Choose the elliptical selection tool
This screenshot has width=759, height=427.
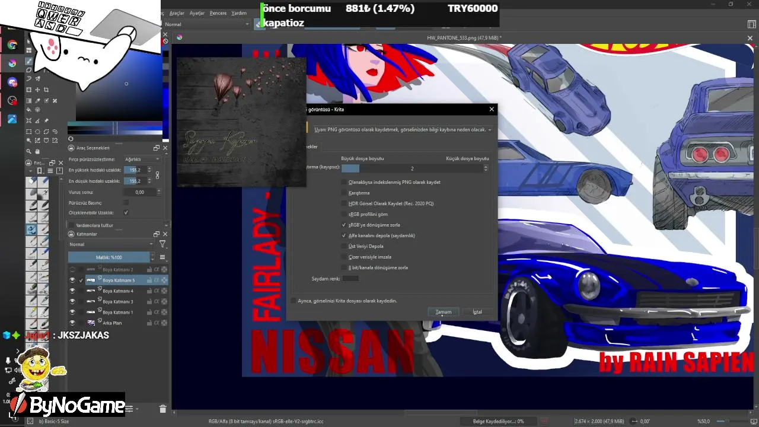point(38,132)
